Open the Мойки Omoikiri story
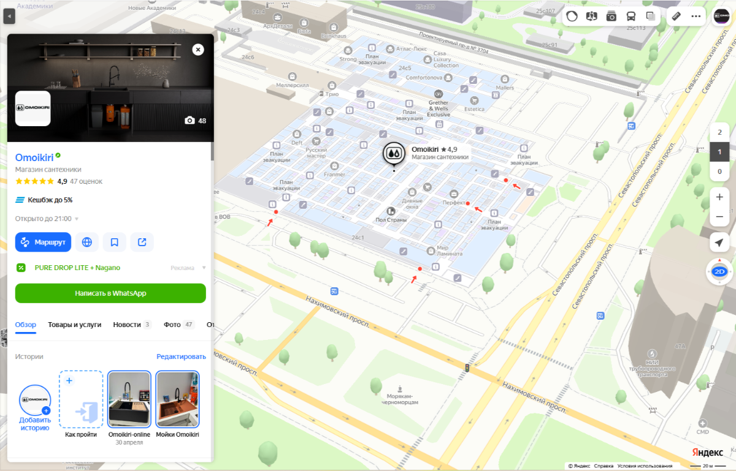Screen dimensions: 736x471 click(x=177, y=399)
